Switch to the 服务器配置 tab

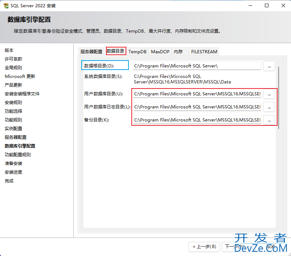(91, 51)
